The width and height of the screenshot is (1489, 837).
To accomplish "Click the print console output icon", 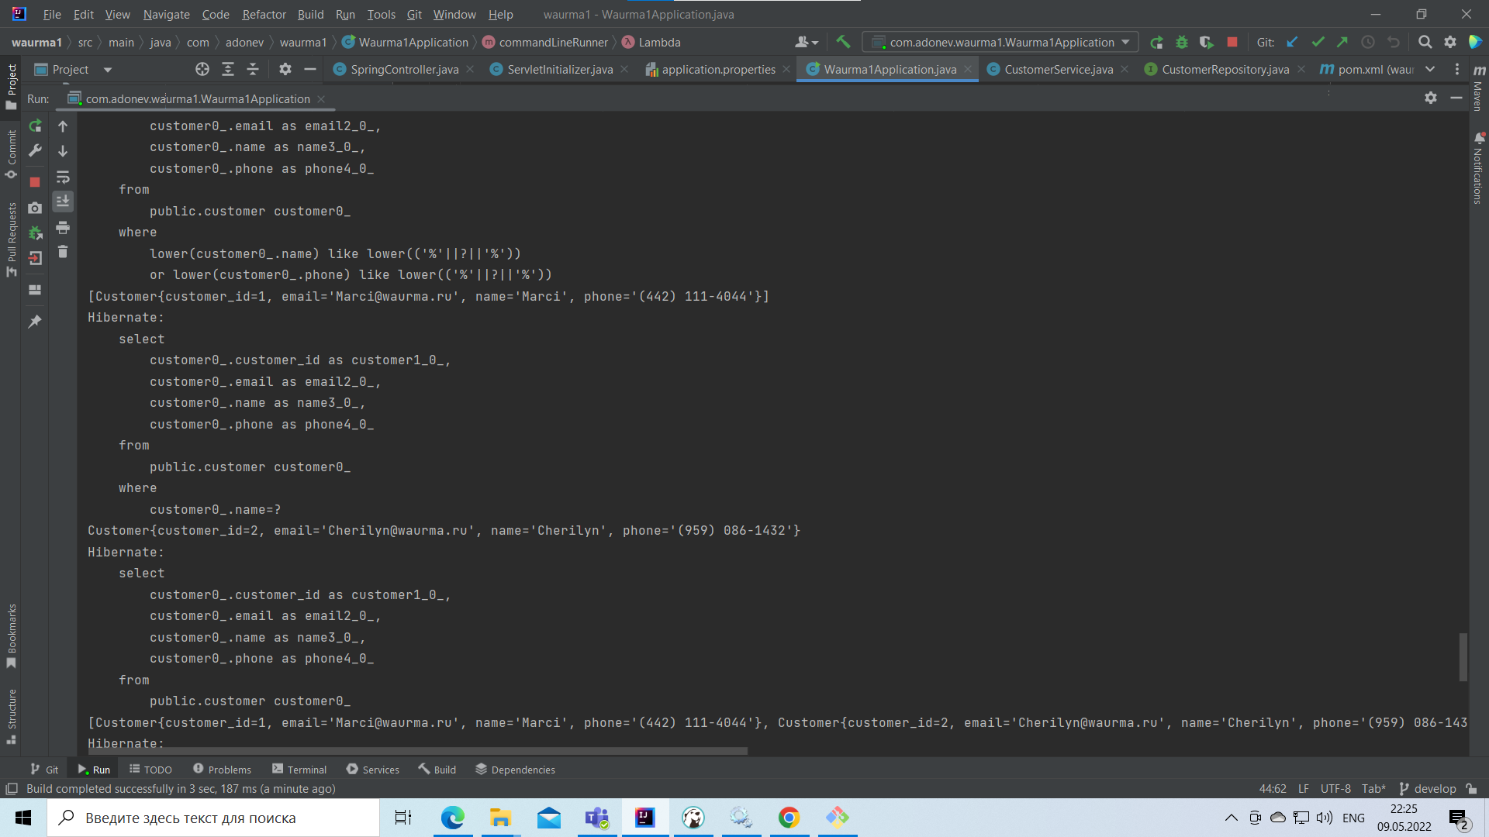I will pos(63,227).
